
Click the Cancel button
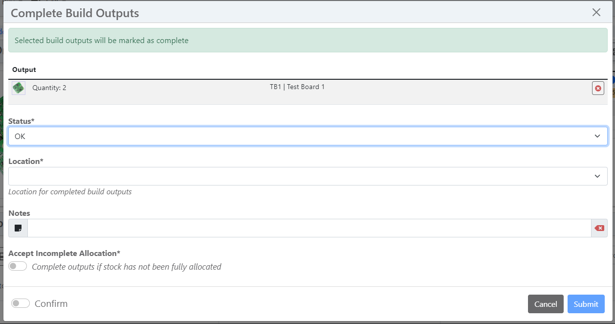tap(546, 304)
